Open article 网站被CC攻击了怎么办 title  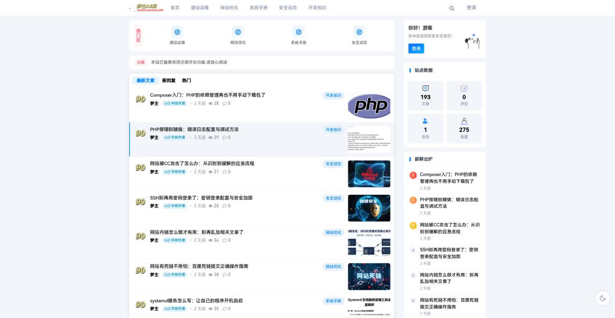click(x=202, y=164)
